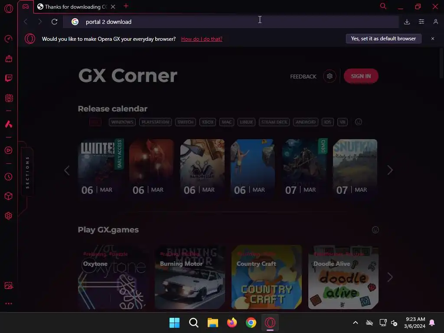Click the Google search engine icon

coord(75,22)
